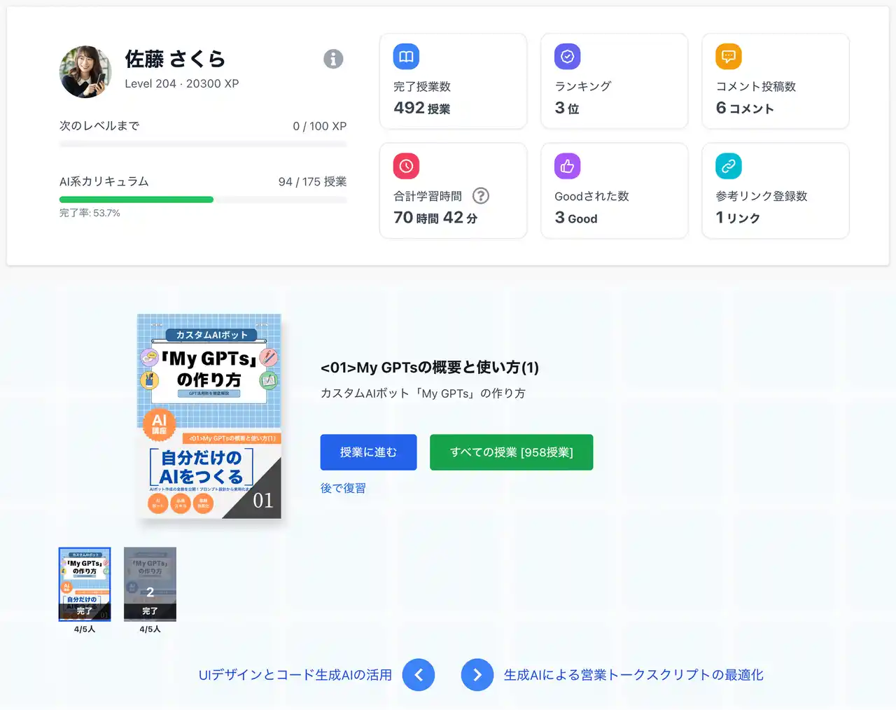
Task: Open 生成AIによる営業トークスクリプトの最適化
Action: [x=634, y=674]
